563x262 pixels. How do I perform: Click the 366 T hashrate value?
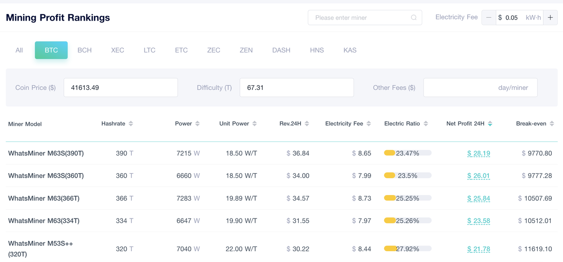(x=125, y=198)
